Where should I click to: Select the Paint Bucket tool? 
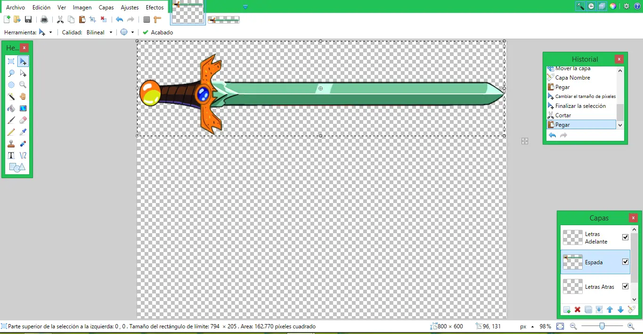(11, 108)
